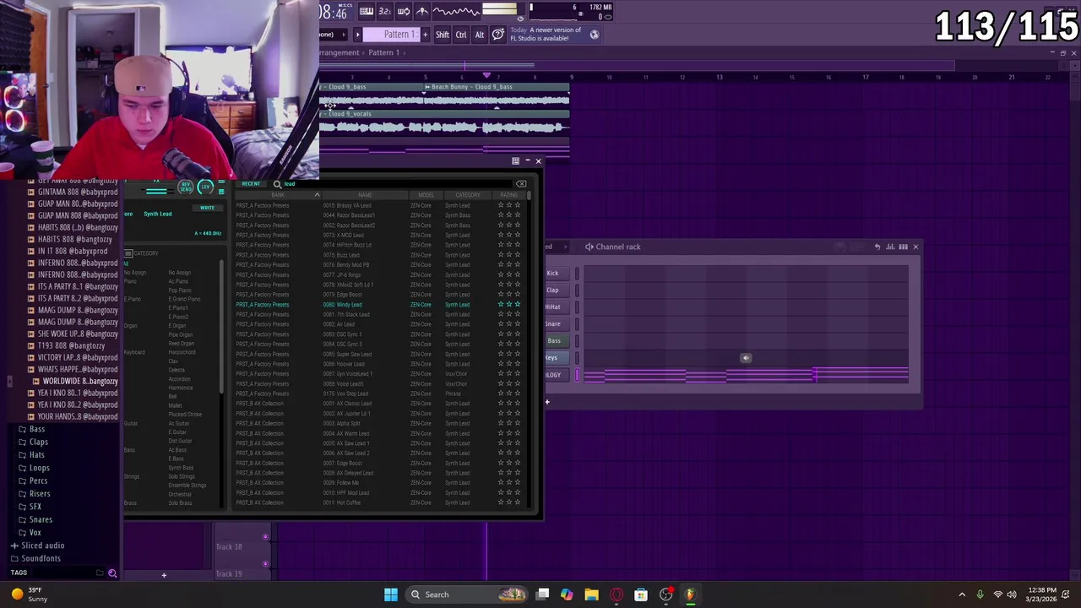Rate Windy Lead with its third star
1081x608 pixels.
[x=518, y=305]
